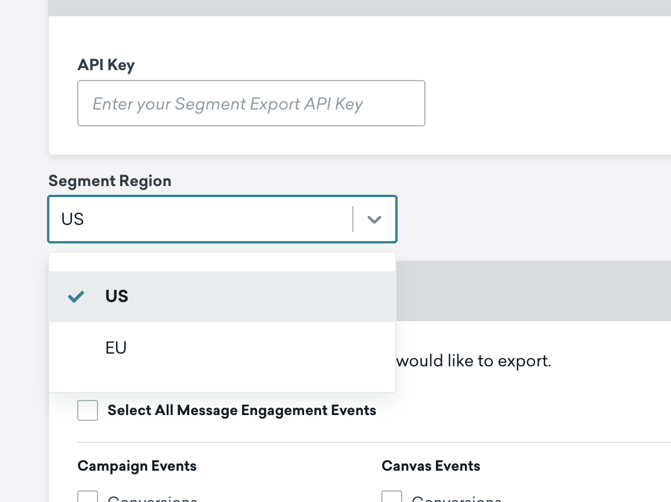671x502 pixels.
Task: Click the 'would like to export.' text
Action: (x=473, y=361)
